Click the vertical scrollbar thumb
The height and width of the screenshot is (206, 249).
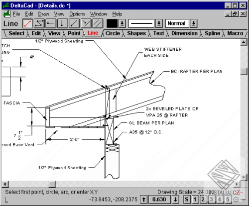click(x=244, y=72)
